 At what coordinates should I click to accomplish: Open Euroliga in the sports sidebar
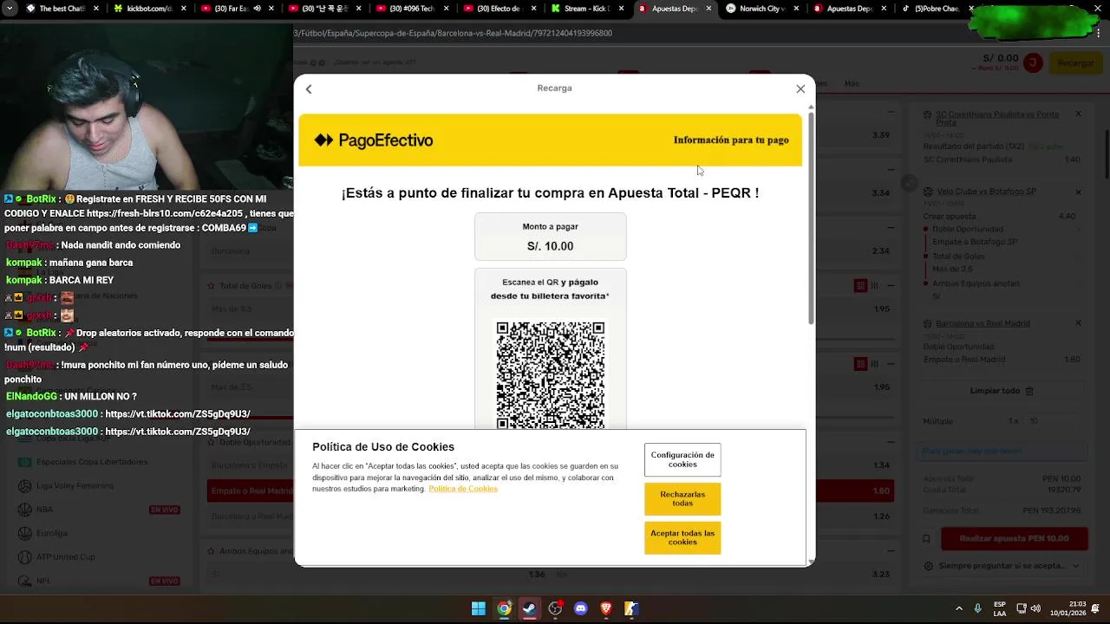pos(52,533)
